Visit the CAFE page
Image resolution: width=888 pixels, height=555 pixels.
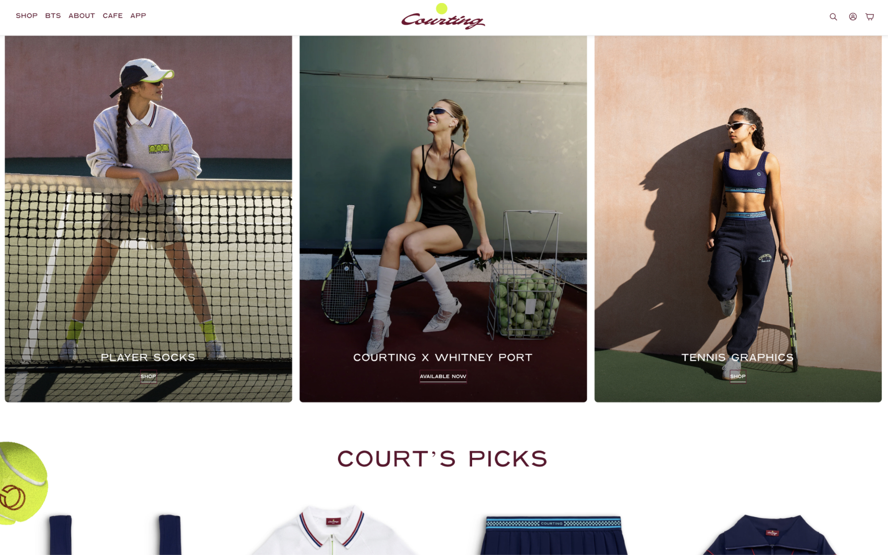[x=112, y=16]
